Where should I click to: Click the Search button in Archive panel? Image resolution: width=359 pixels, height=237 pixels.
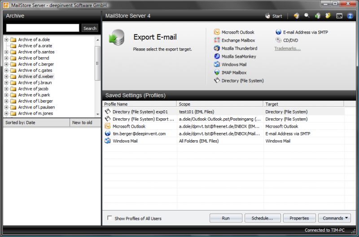[x=90, y=28]
